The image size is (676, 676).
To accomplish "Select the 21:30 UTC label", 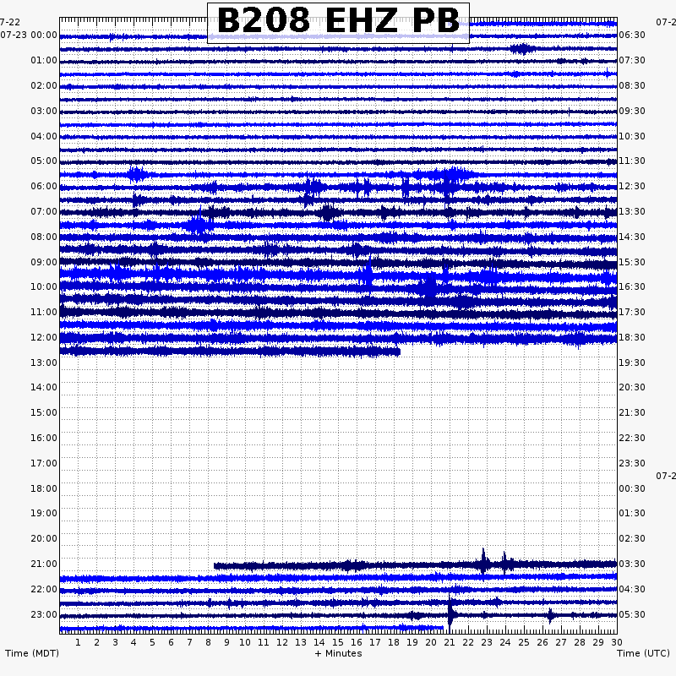I will pos(632,412).
